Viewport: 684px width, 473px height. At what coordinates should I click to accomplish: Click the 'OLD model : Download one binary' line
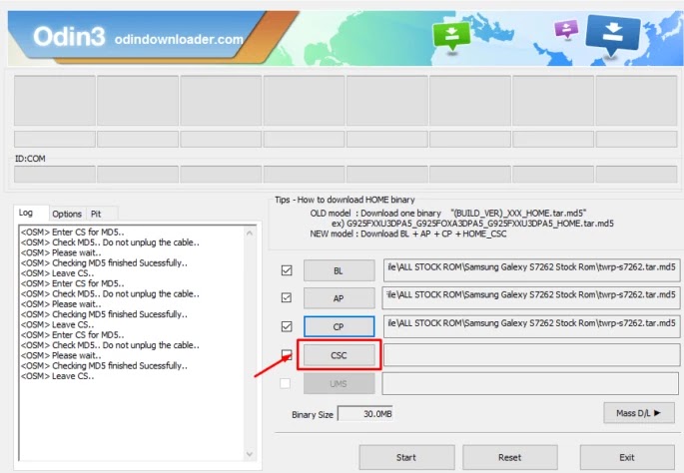(x=448, y=214)
